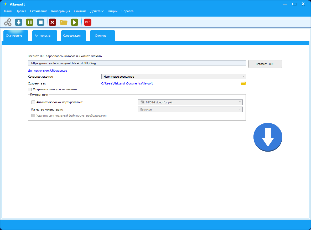This screenshot has width=311, height=230.
Task: Stop download using the square stop icon
Action: (41, 22)
